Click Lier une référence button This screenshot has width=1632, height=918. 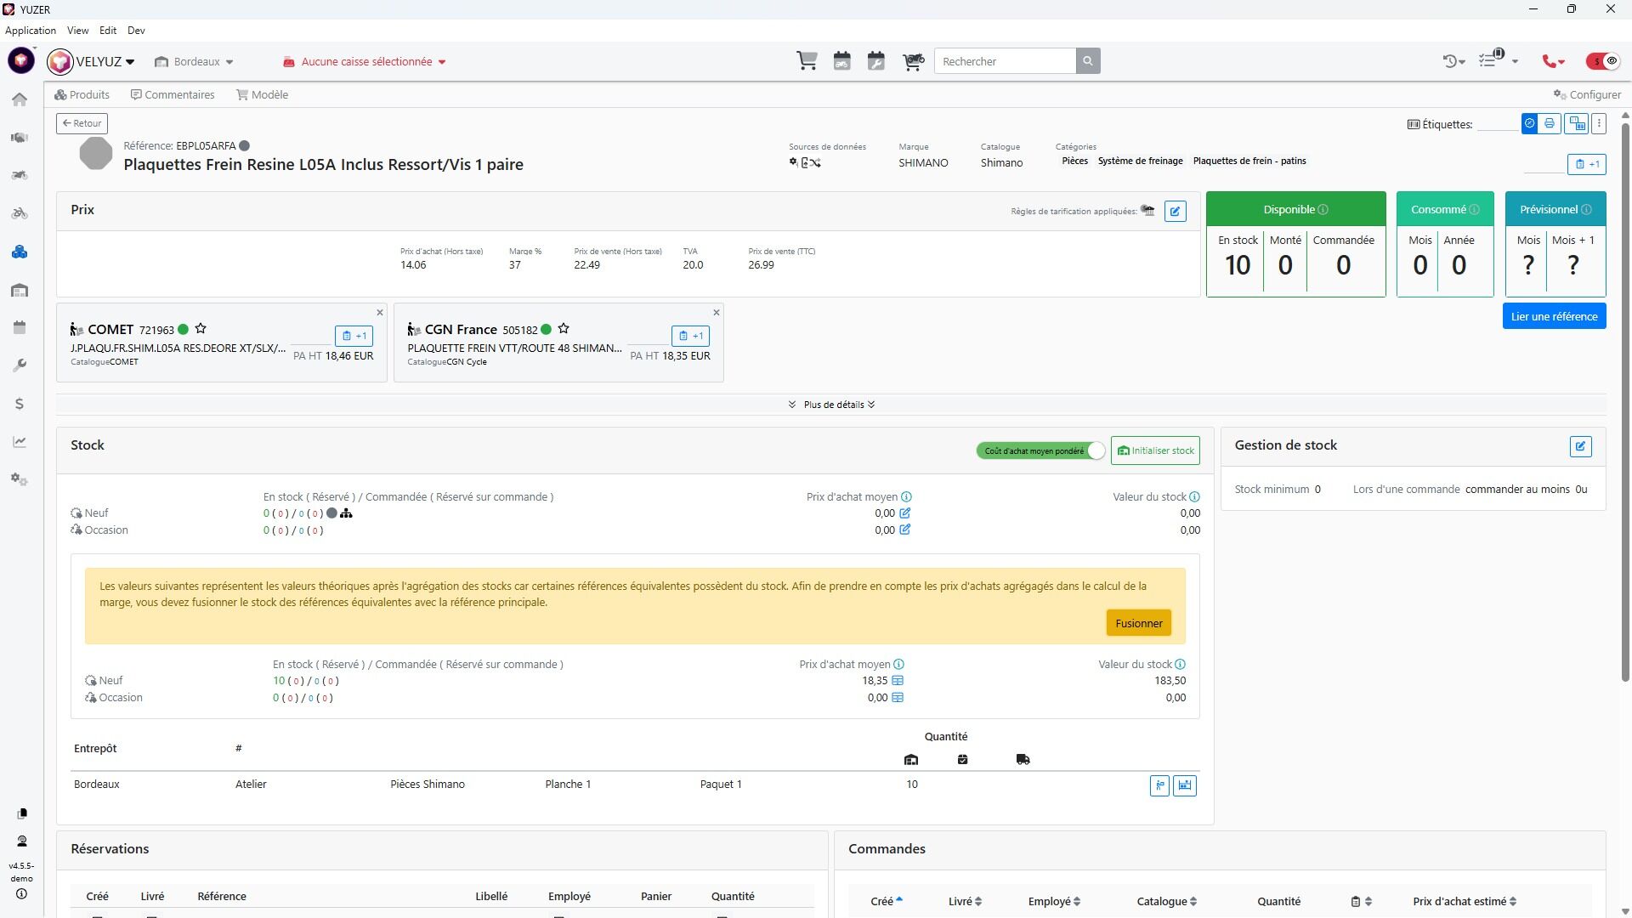[1553, 316]
